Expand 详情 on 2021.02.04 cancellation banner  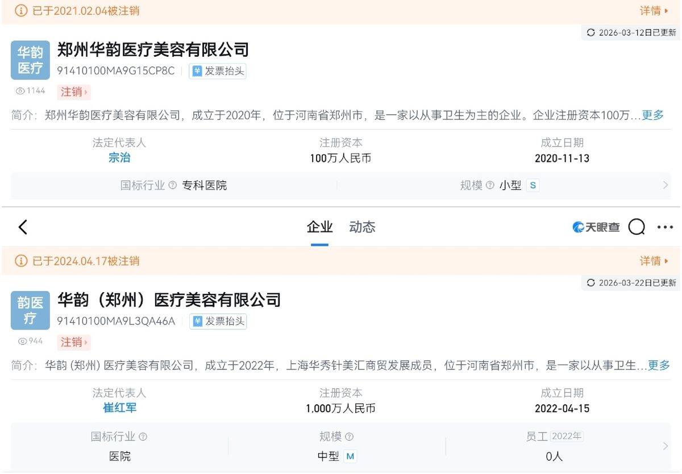(x=654, y=11)
